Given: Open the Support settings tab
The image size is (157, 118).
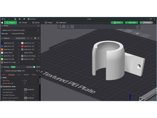Looking at the screenshot, I should [x=26, y=74].
